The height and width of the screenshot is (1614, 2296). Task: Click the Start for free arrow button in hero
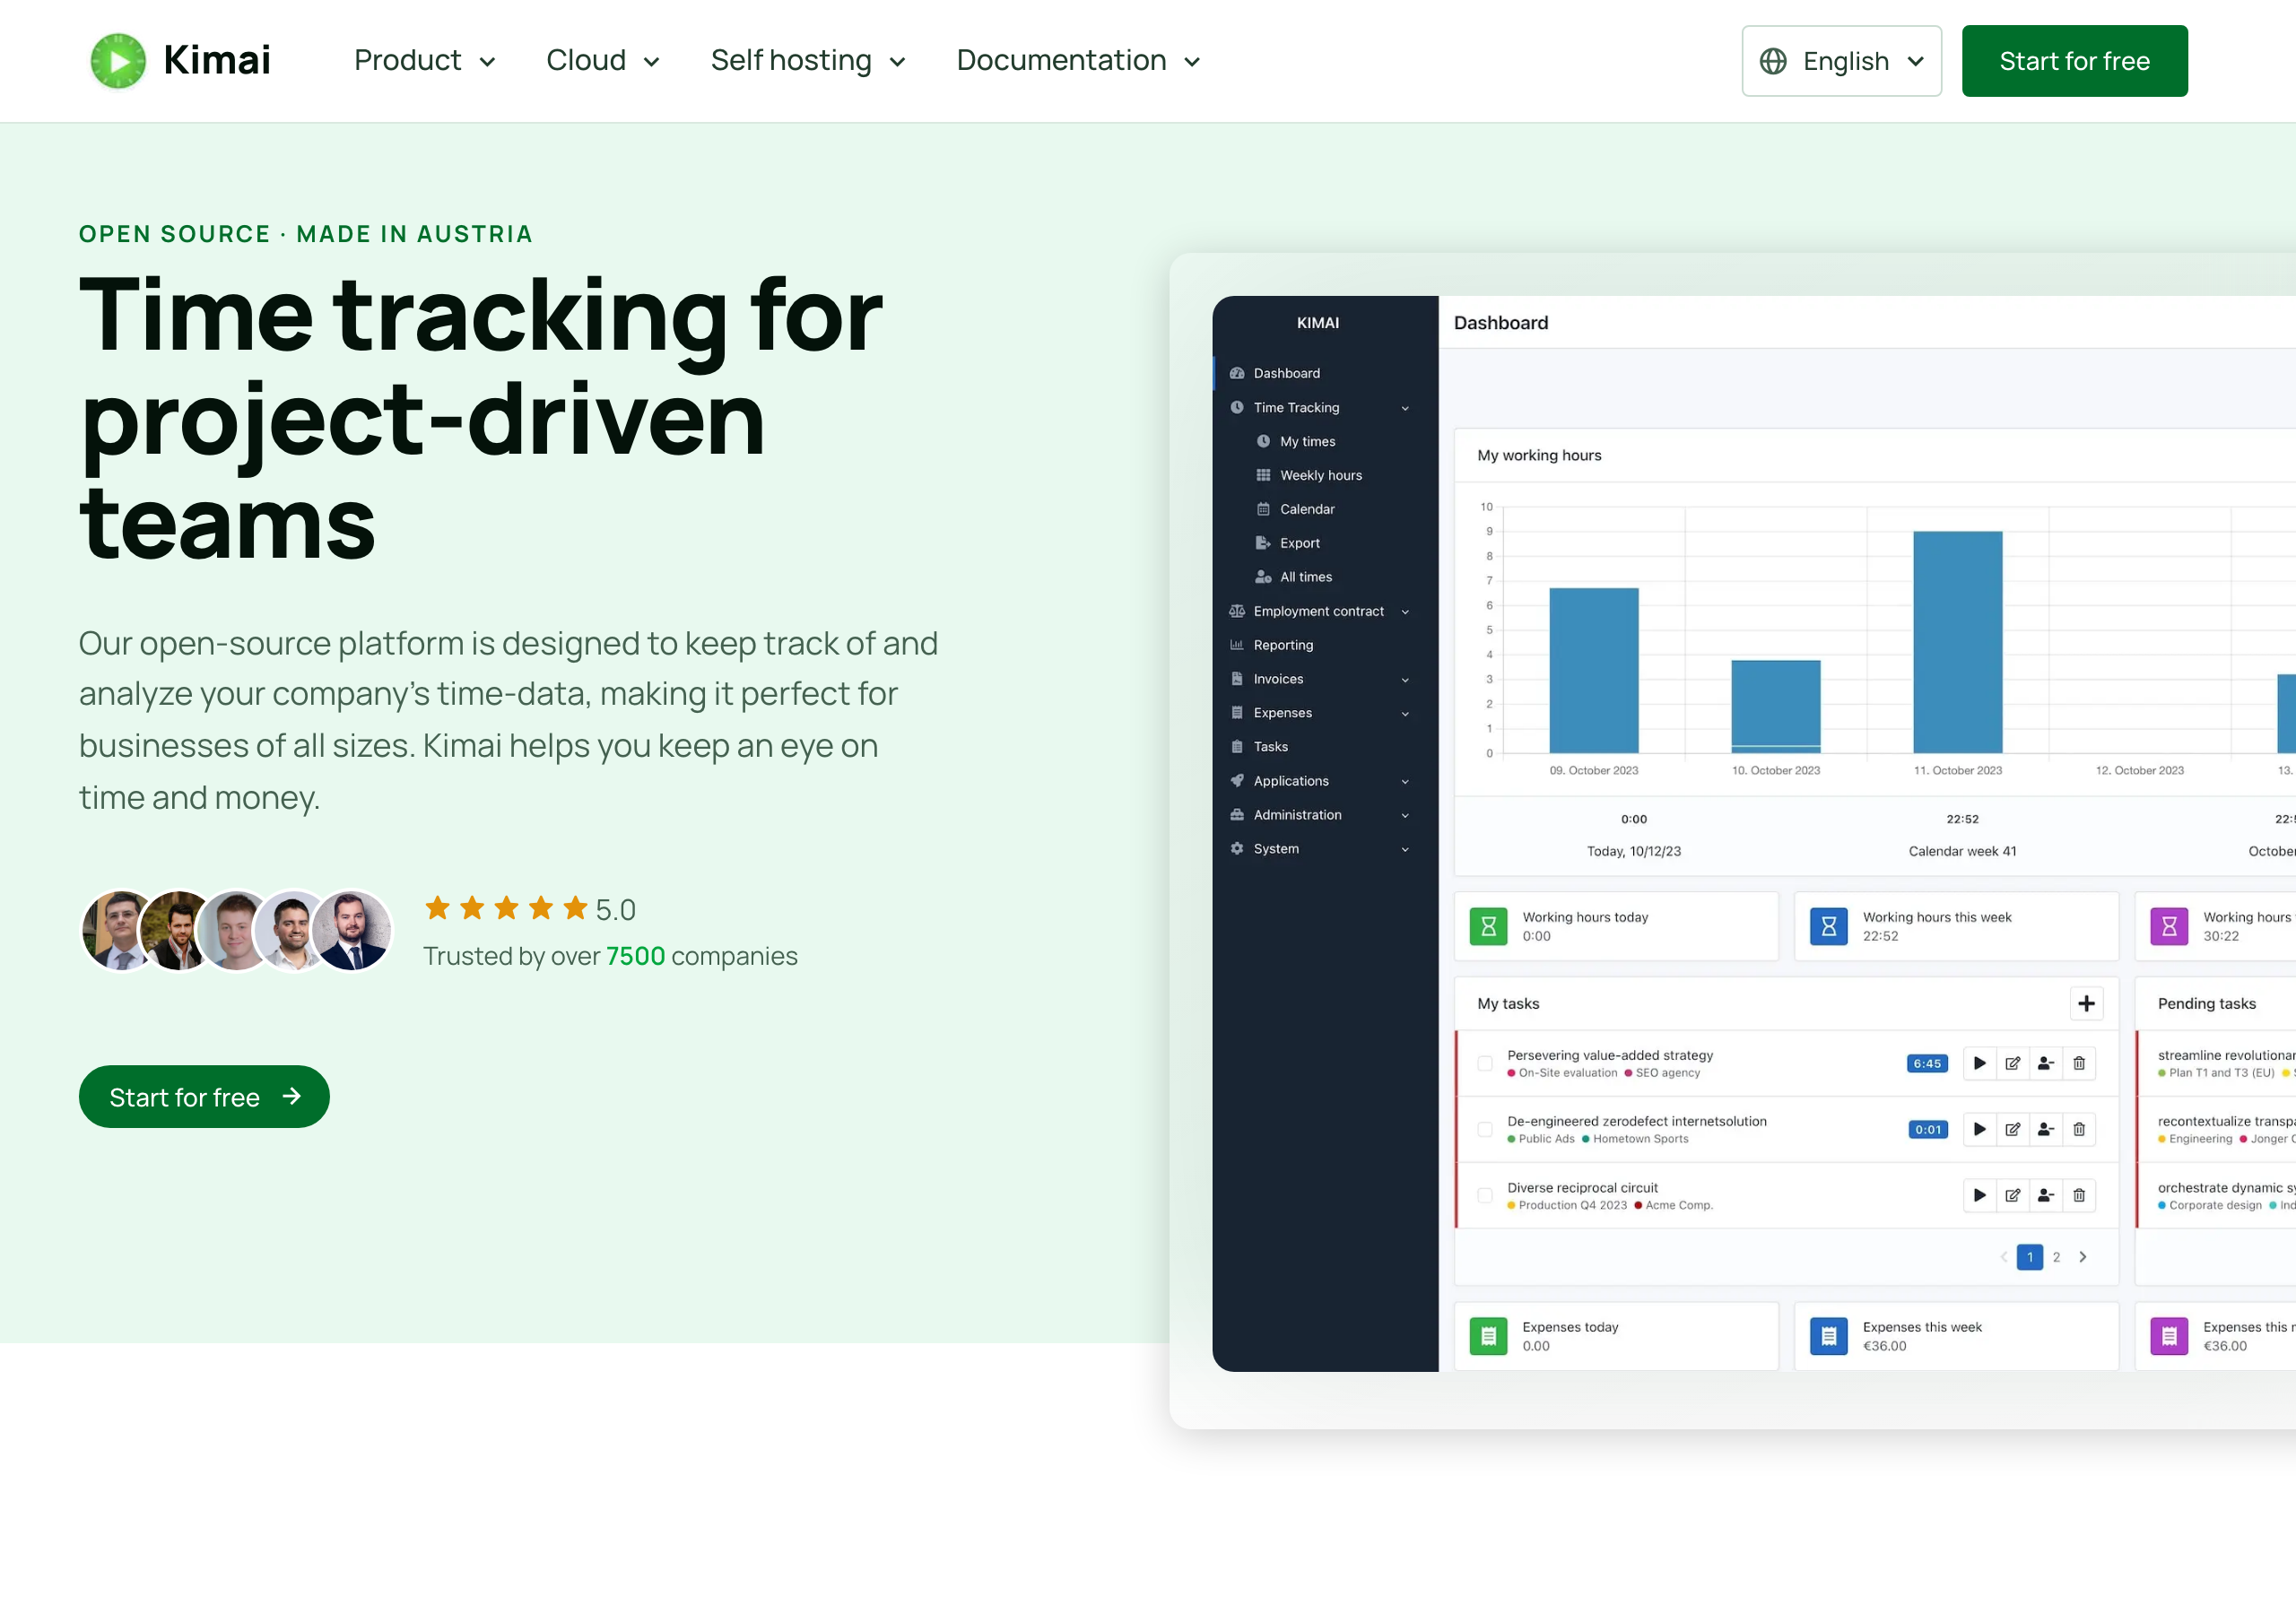(x=204, y=1097)
